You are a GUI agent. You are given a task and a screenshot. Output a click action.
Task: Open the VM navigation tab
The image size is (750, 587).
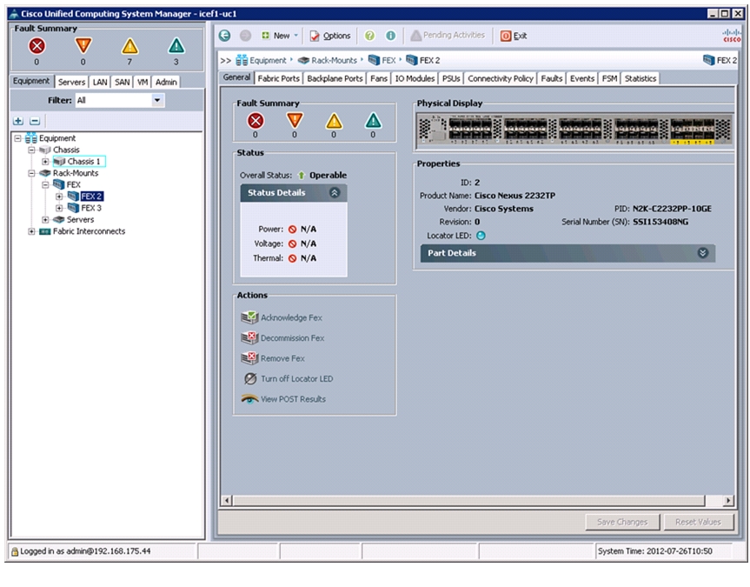(143, 82)
